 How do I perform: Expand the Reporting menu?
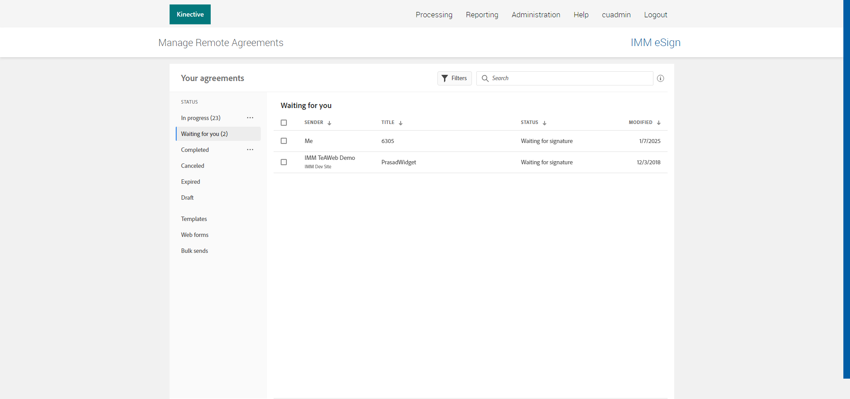coord(482,15)
